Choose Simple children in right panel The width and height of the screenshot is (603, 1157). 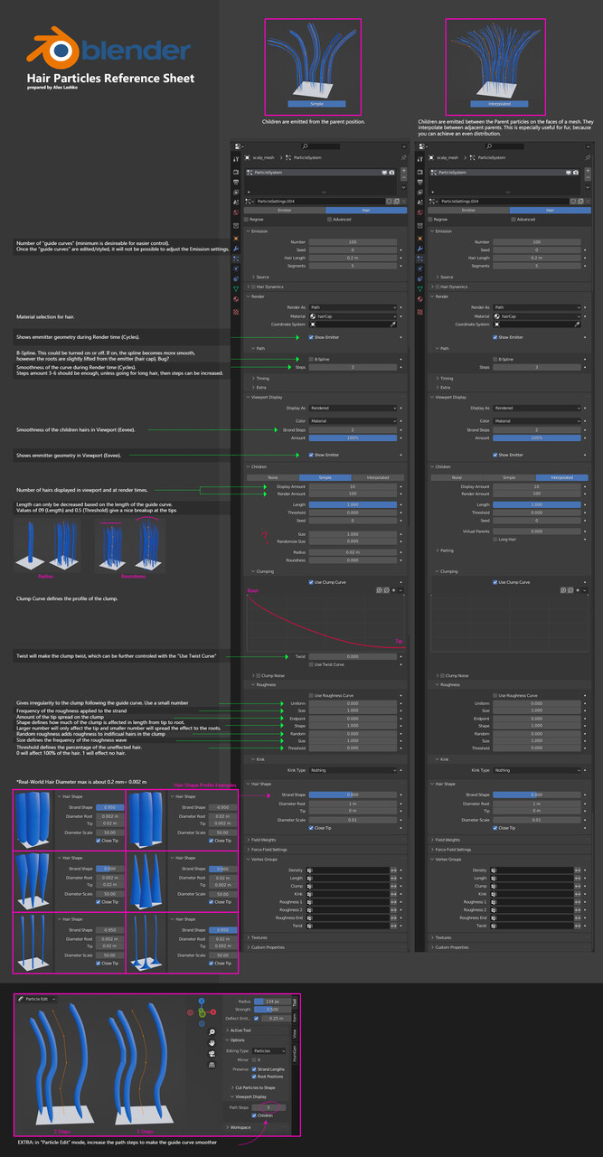click(510, 477)
